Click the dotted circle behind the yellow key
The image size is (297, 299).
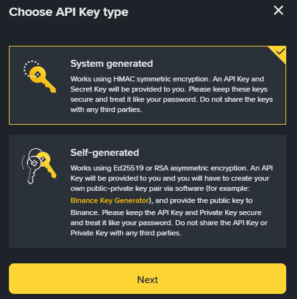(x=31, y=69)
